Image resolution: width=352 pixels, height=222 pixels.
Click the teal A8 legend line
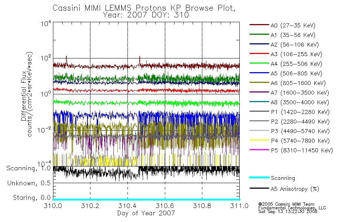[259, 102]
